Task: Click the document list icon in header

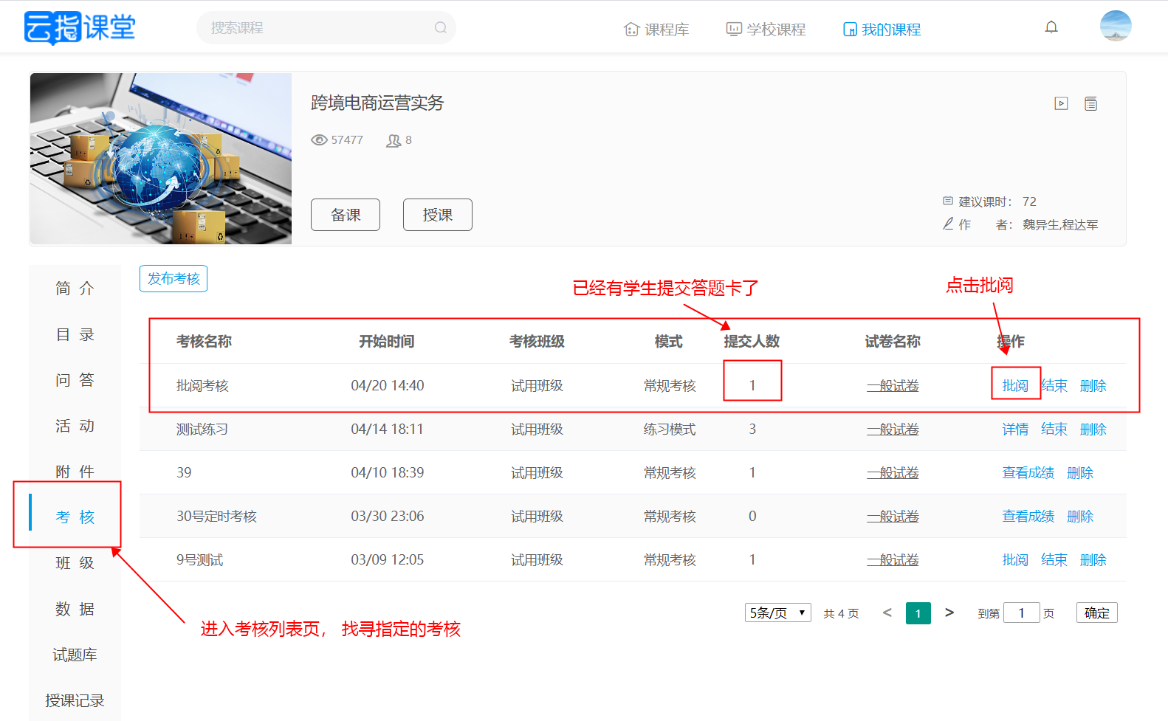Action: [x=1090, y=103]
